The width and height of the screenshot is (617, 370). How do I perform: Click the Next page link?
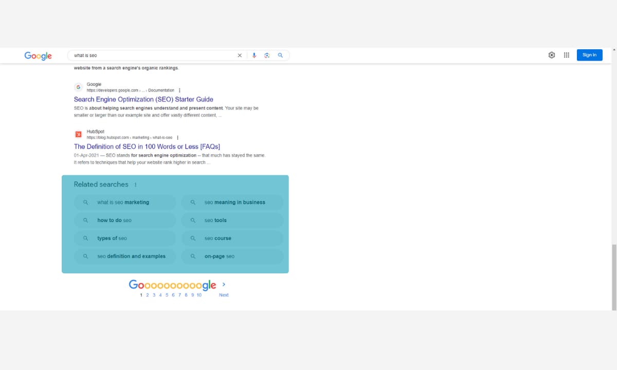[224, 295]
